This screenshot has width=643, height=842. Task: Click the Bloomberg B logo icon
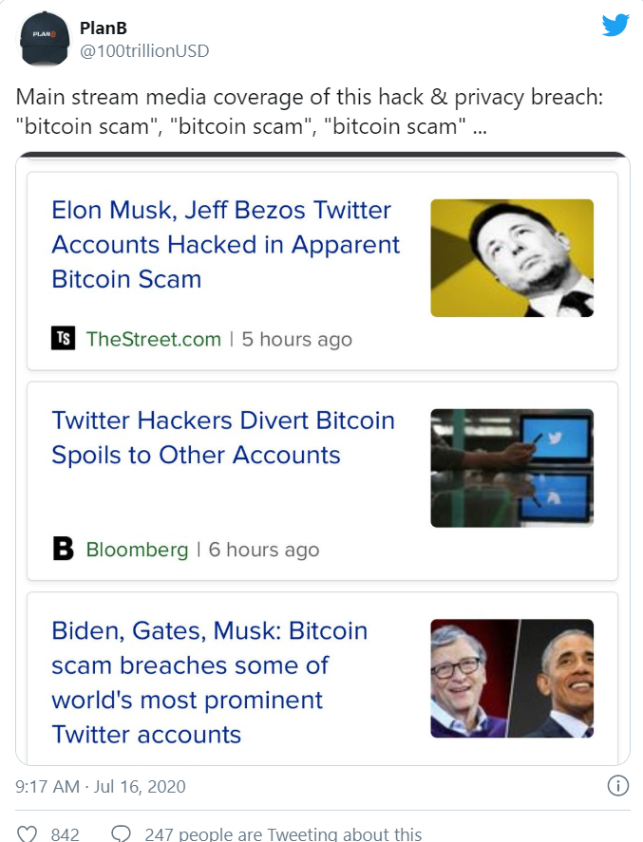(63, 549)
